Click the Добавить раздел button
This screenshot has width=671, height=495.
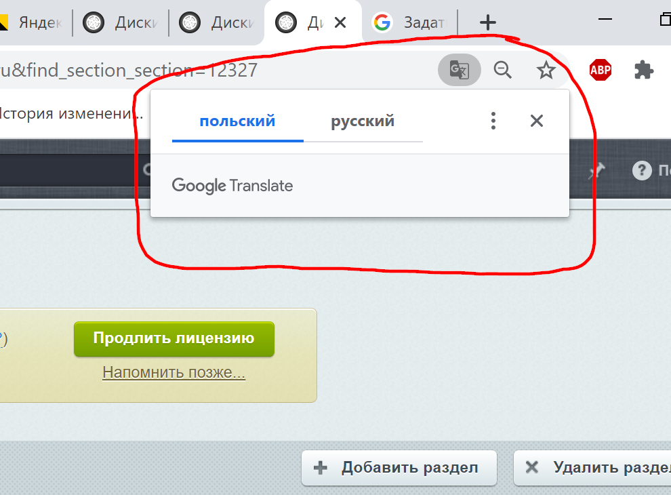pyautogui.click(x=399, y=468)
